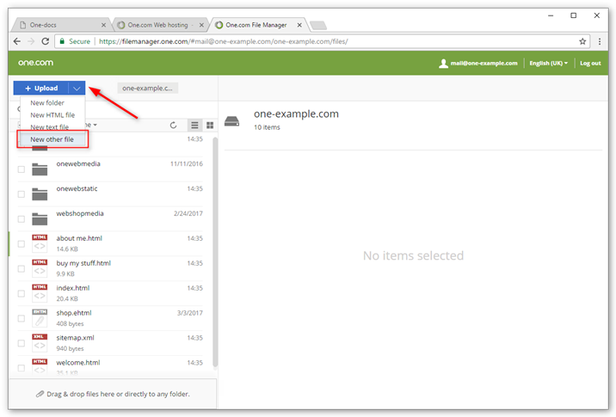Click the shop.ehtml file icon

click(40, 318)
